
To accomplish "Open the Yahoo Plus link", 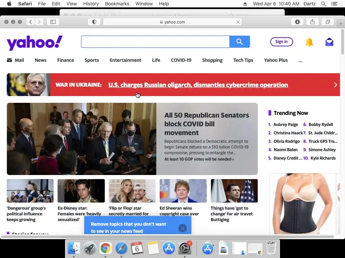I will pos(276,60).
